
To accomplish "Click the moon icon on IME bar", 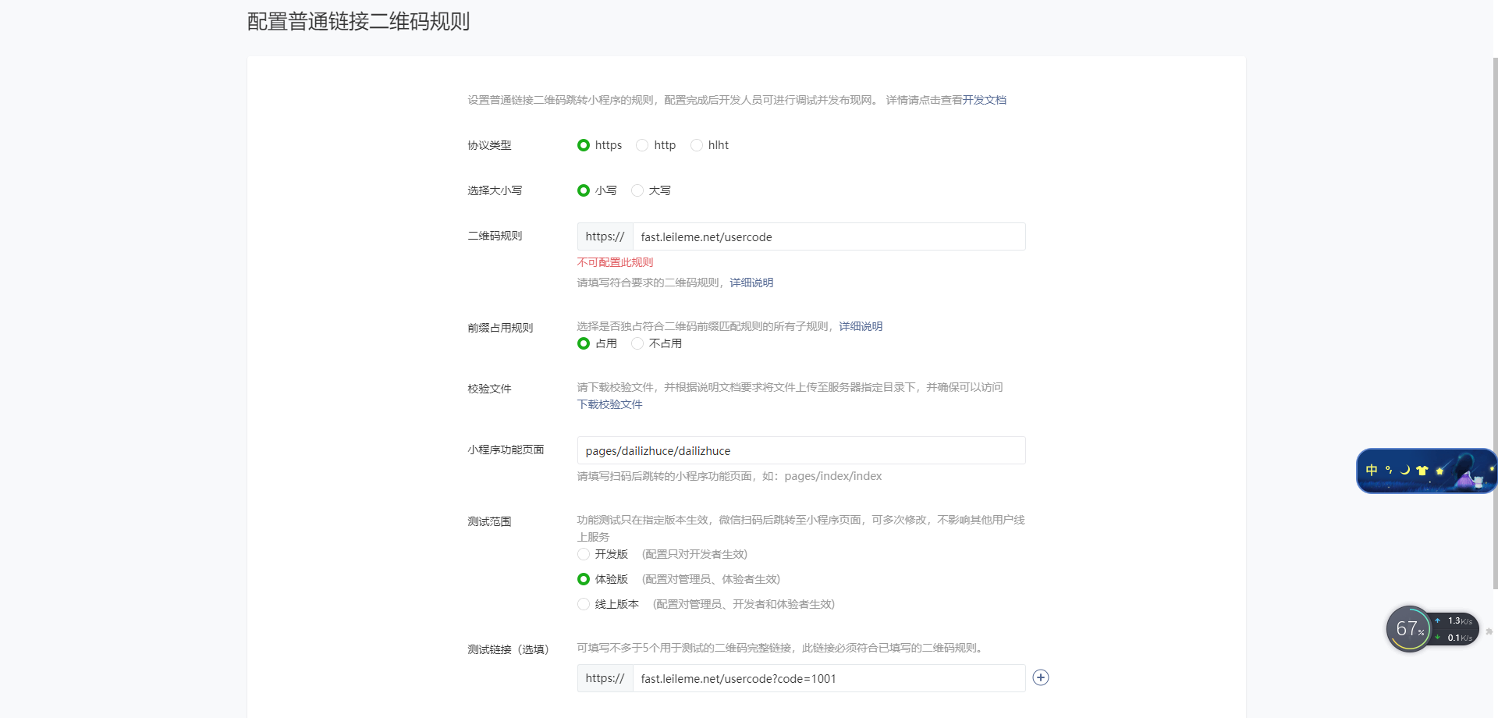I will (x=1405, y=470).
